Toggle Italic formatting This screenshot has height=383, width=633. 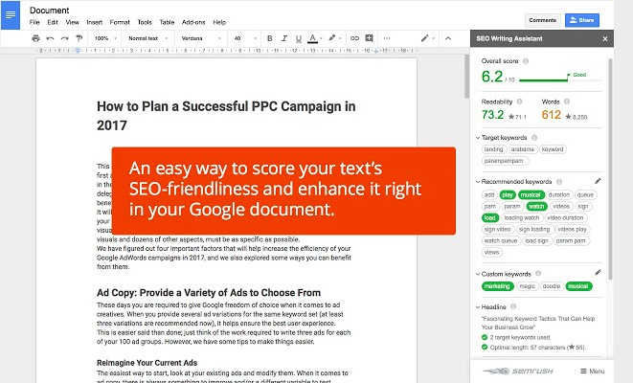pos(284,38)
